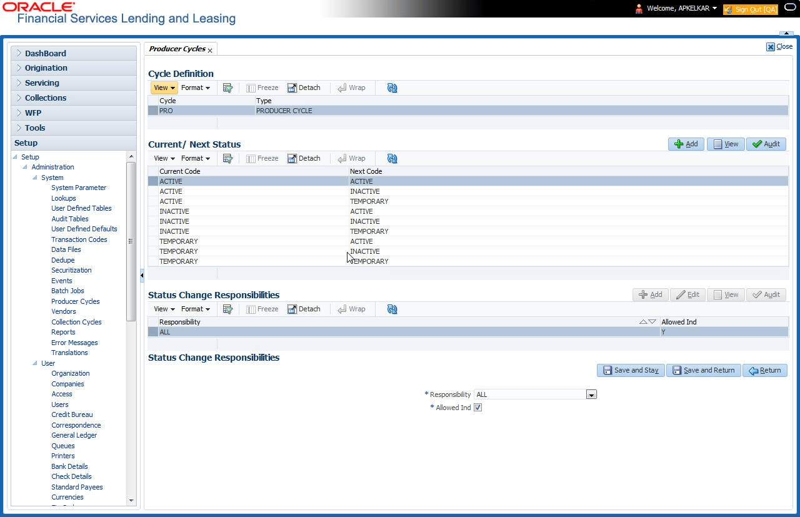This screenshot has width=800, height=517.
Task: Sort Responsibility column ascending arrow
Action: pos(643,321)
